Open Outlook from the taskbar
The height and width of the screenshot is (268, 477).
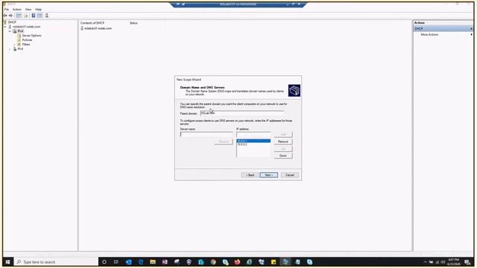tap(128, 262)
